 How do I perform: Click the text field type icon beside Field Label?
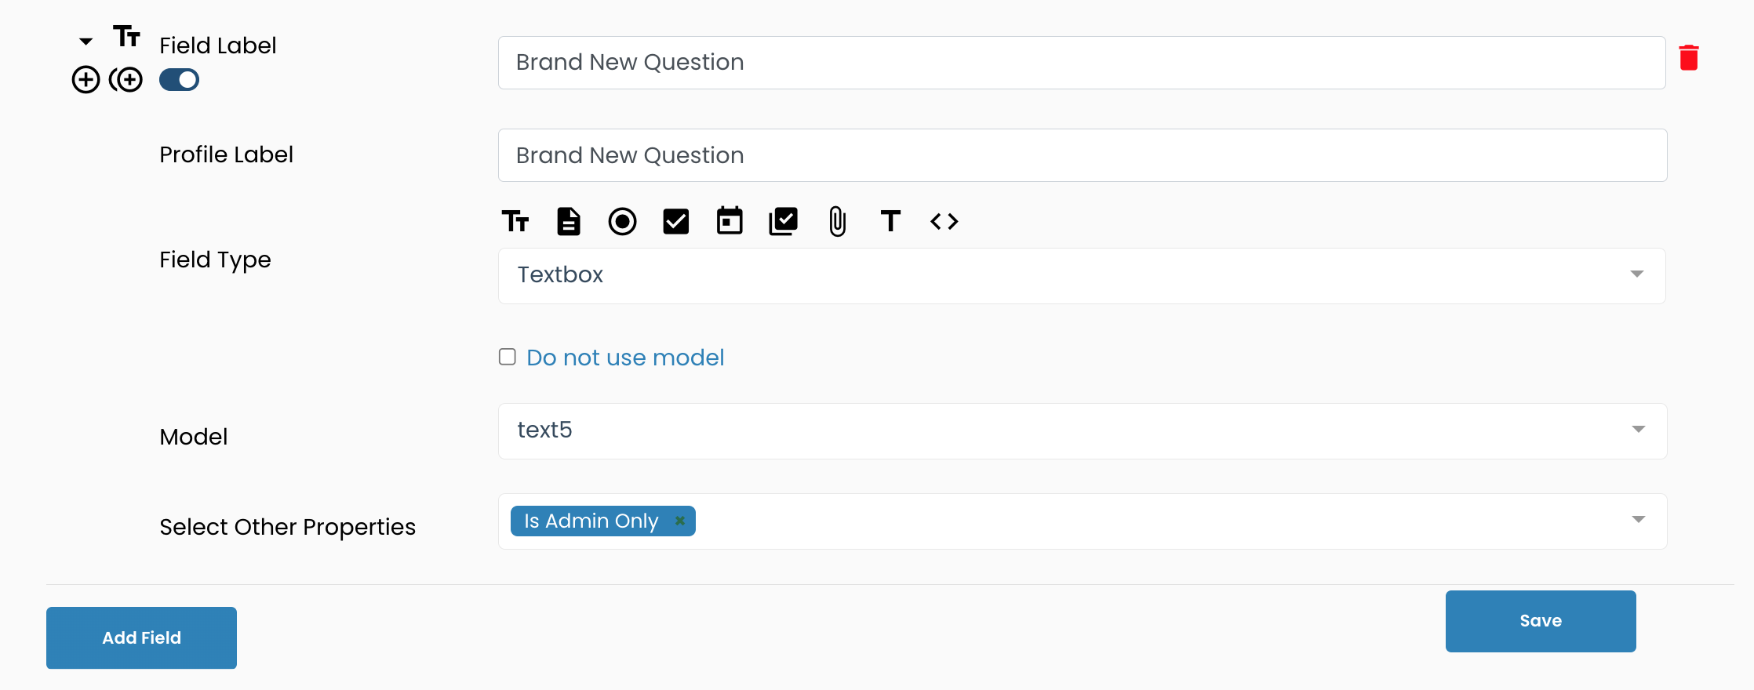pos(126,36)
